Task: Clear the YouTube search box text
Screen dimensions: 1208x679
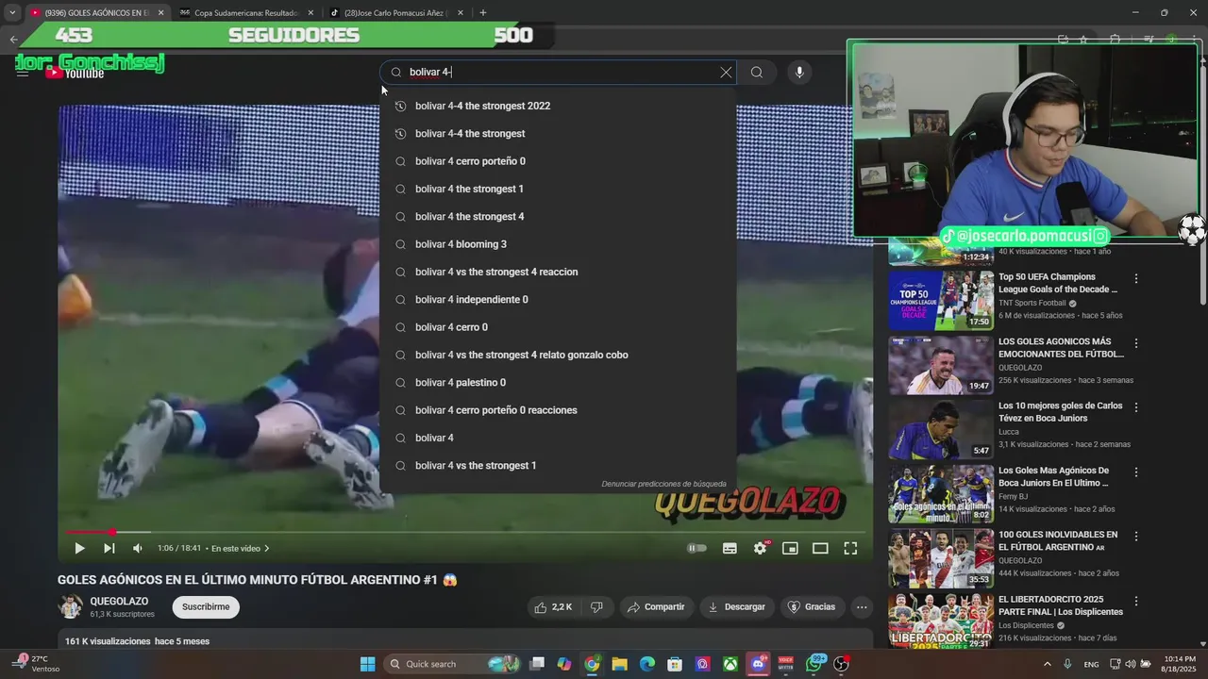Action: coord(726,73)
